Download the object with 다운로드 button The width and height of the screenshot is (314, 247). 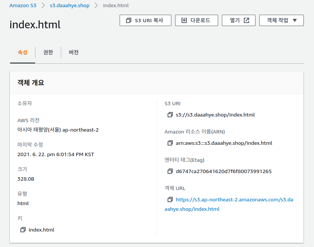[197, 20]
